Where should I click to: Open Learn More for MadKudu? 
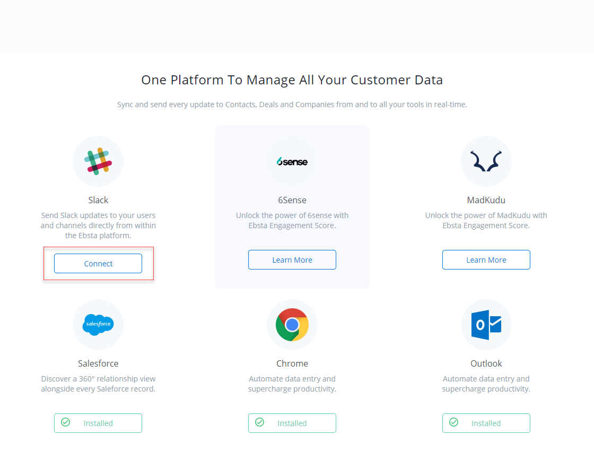pos(486,260)
